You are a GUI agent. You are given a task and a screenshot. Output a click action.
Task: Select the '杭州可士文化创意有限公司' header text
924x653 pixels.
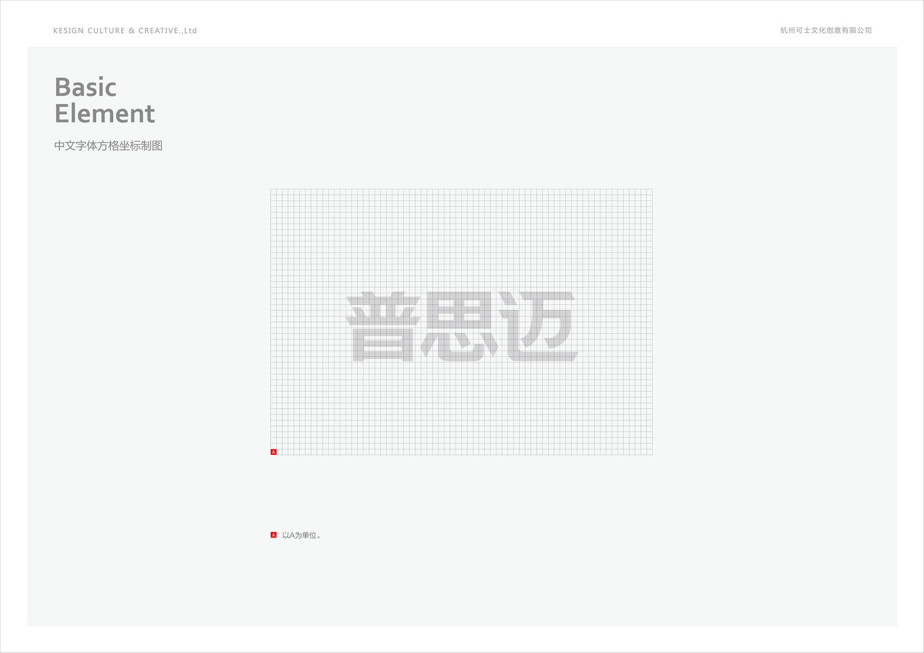tap(826, 30)
